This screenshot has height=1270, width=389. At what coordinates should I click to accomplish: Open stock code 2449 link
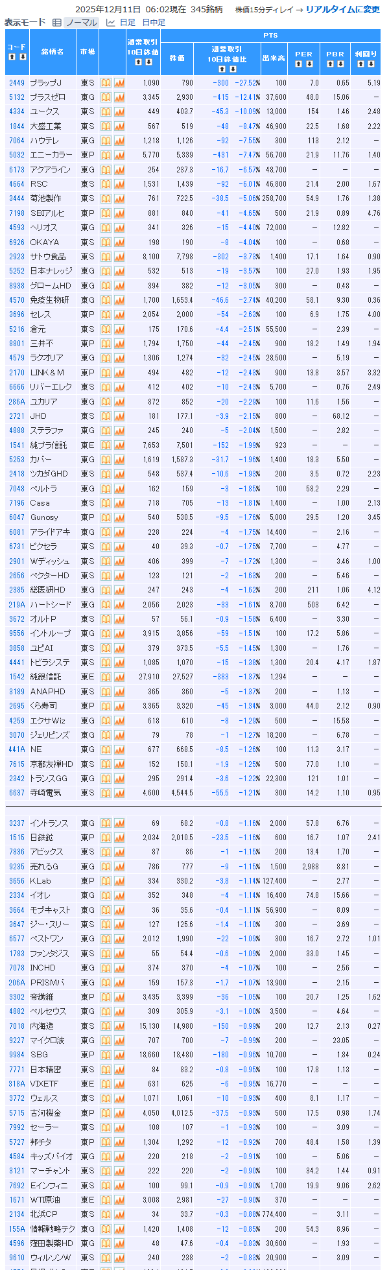click(x=17, y=83)
